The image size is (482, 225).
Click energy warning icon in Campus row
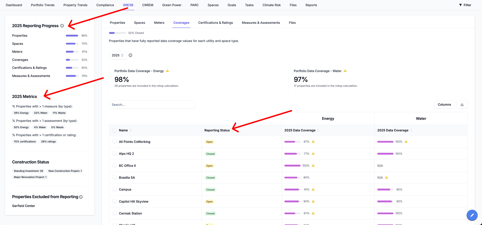point(313,189)
